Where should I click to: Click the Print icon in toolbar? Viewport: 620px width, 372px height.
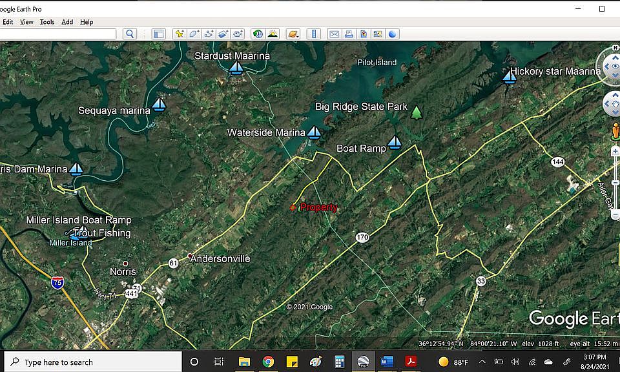click(x=349, y=34)
